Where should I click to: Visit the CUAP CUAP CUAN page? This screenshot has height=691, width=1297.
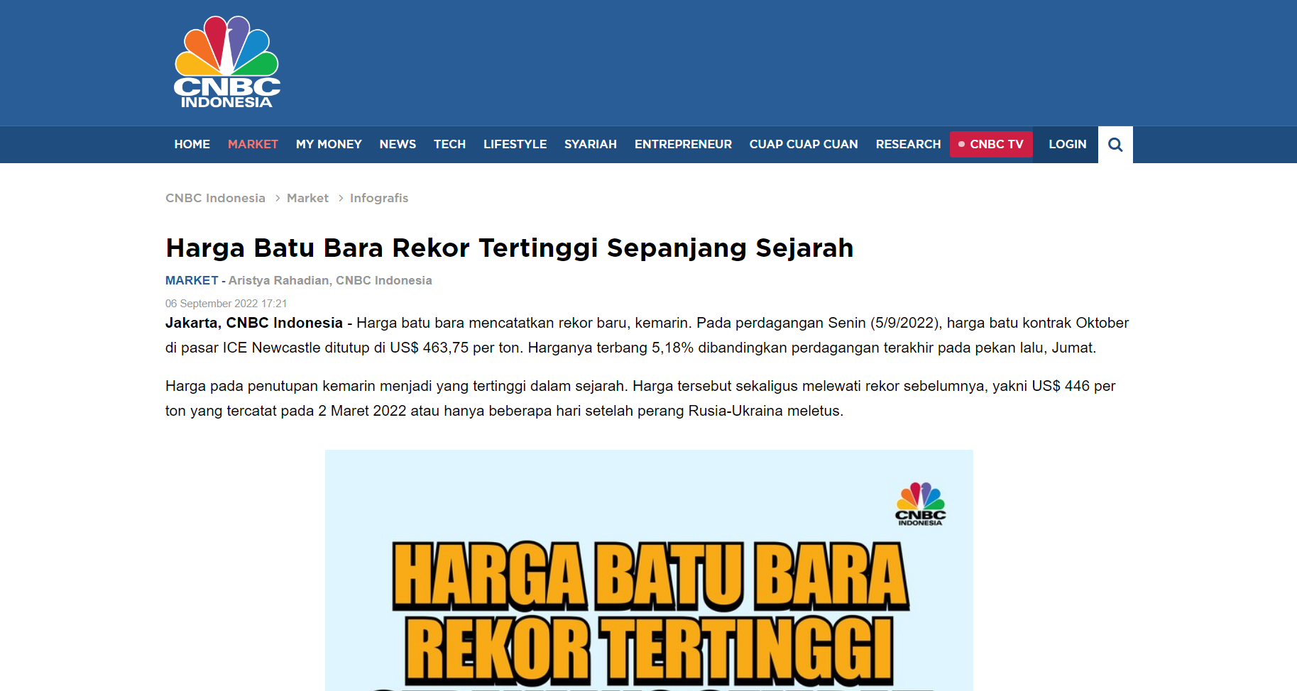tap(804, 144)
